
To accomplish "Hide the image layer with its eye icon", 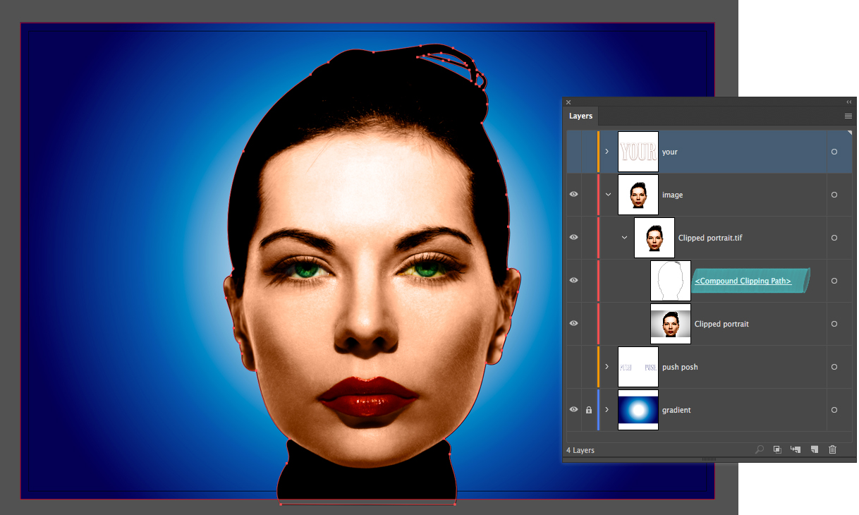I will (573, 194).
